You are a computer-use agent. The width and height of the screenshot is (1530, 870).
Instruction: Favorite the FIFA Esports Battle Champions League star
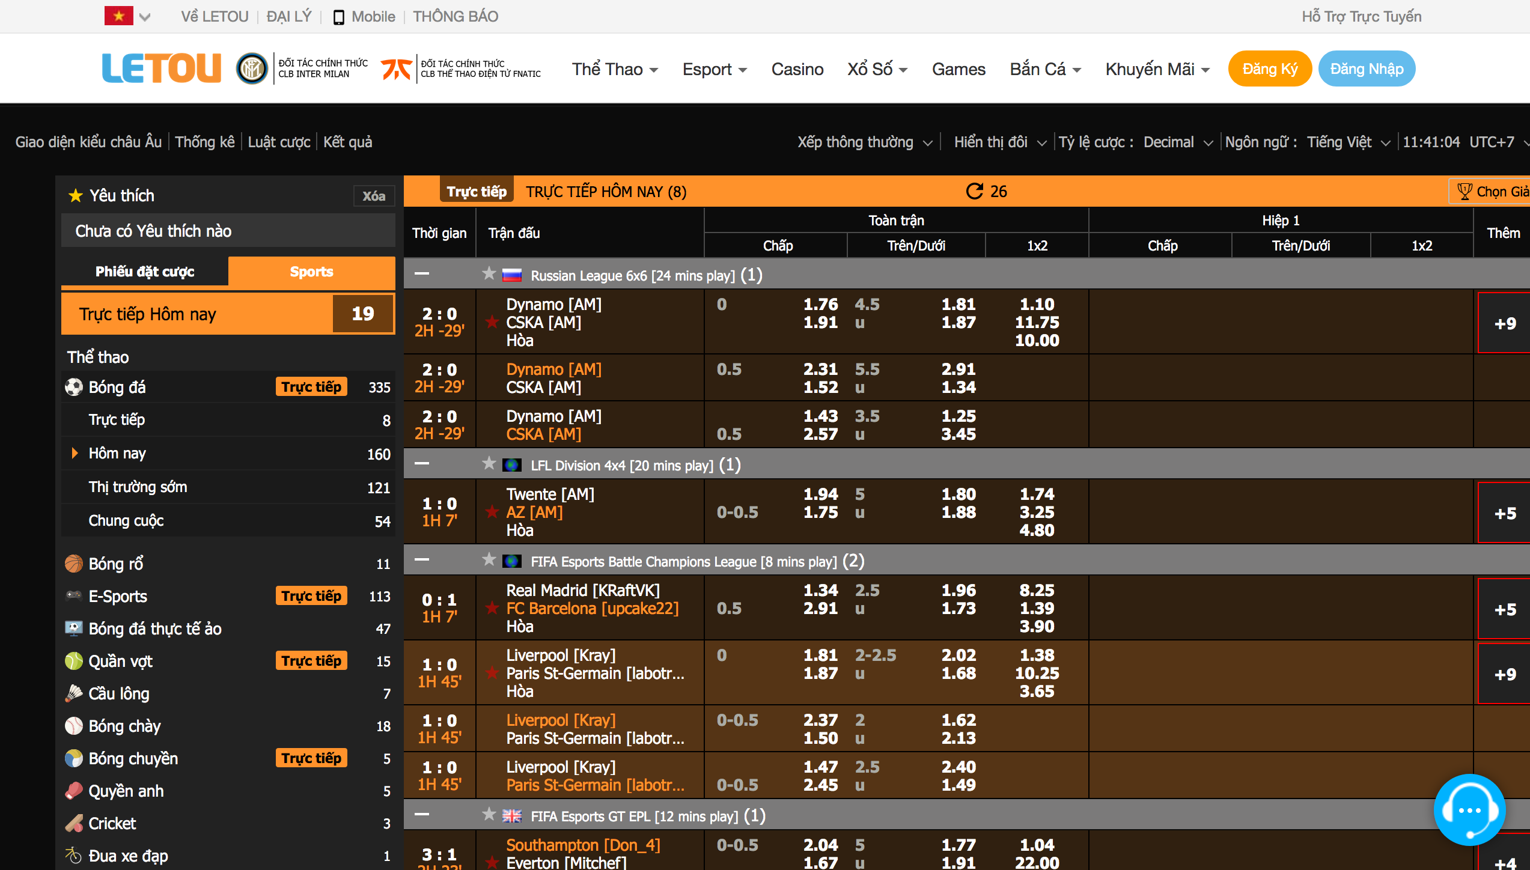point(489,560)
